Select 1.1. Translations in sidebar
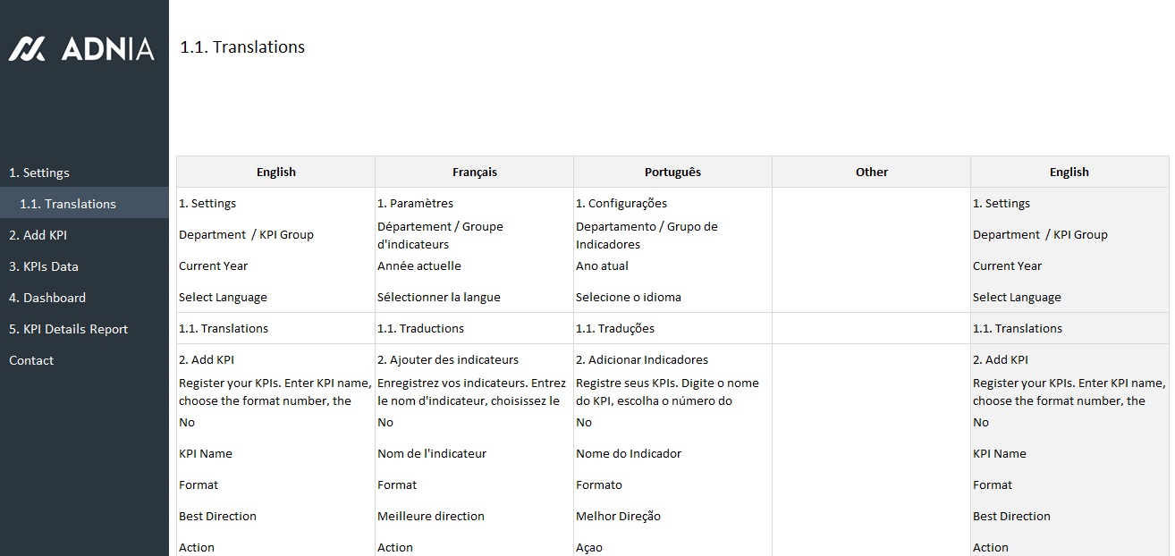Viewport: 1175px width, 556px height. tap(68, 204)
